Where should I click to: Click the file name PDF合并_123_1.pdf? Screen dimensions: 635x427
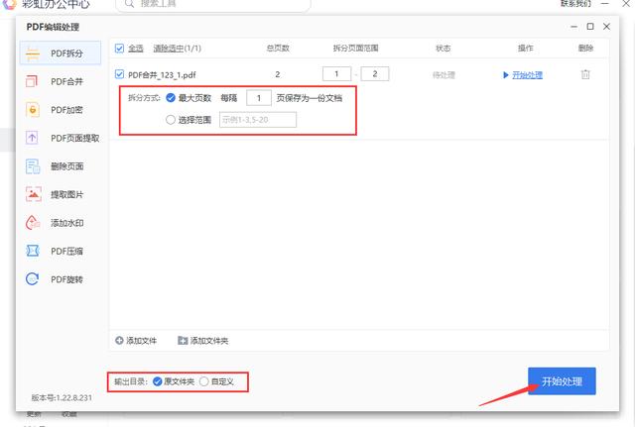click(x=162, y=75)
